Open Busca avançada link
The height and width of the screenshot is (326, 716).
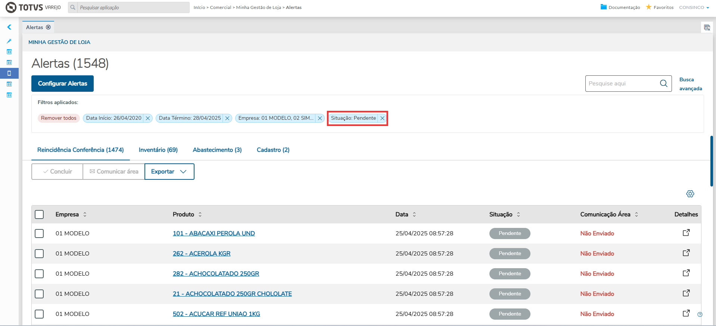(691, 84)
